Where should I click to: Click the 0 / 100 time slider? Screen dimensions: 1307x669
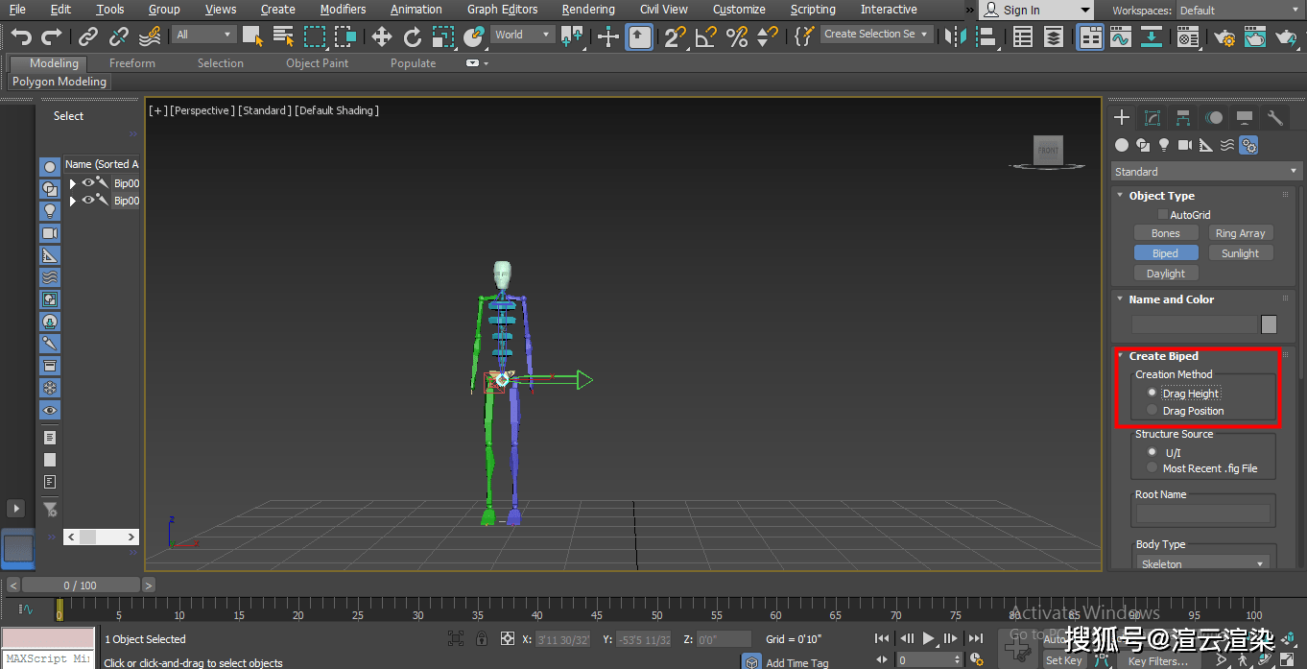(x=81, y=585)
